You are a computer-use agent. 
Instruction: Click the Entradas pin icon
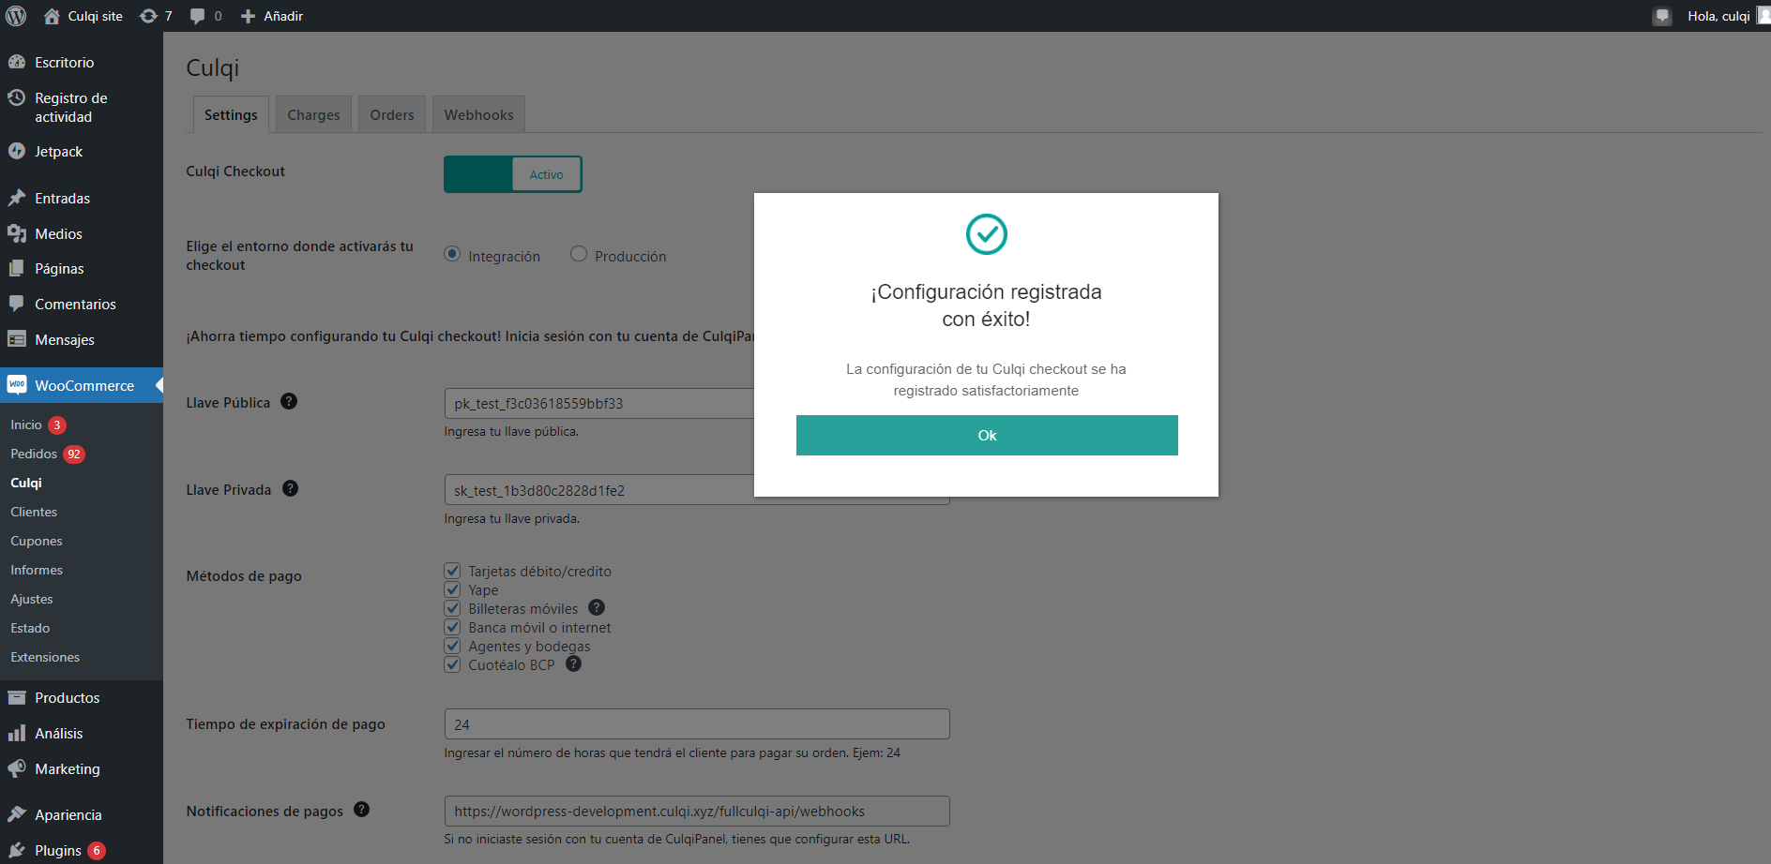click(16, 198)
